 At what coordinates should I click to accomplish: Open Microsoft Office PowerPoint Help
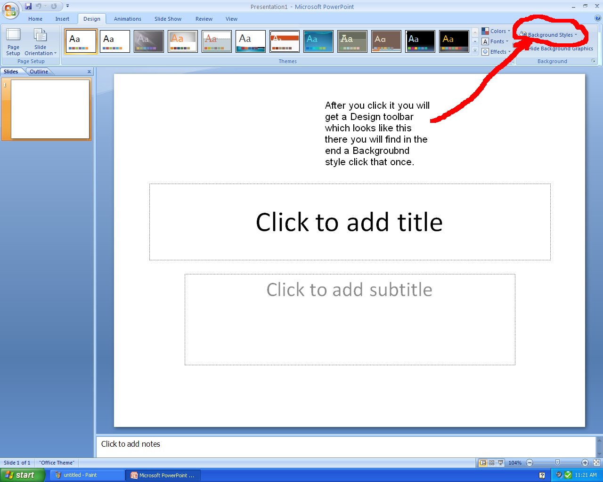pyautogui.click(x=598, y=18)
